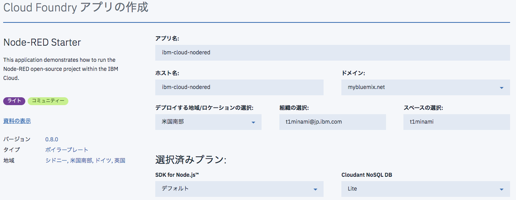Click the arrow icon in the region selector
The image size is (516, 200).
coord(253,123)
